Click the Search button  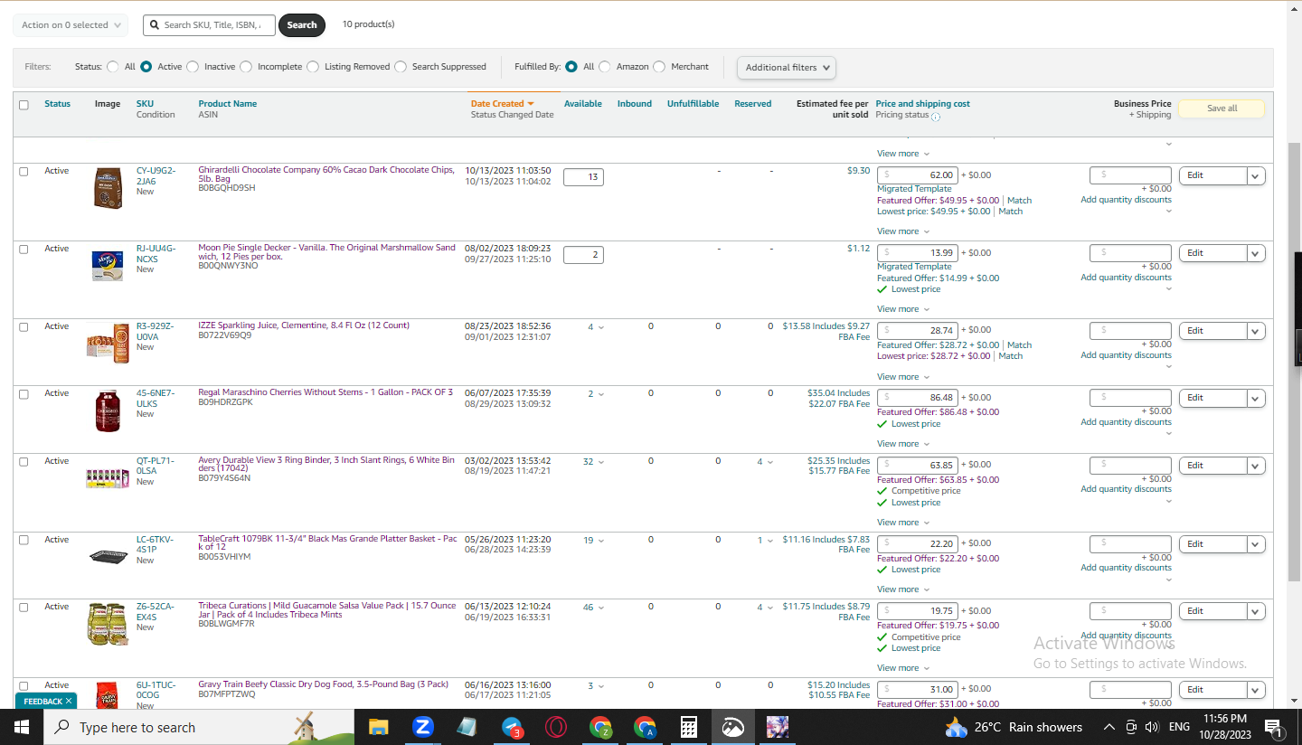click(x=302, y=25)
